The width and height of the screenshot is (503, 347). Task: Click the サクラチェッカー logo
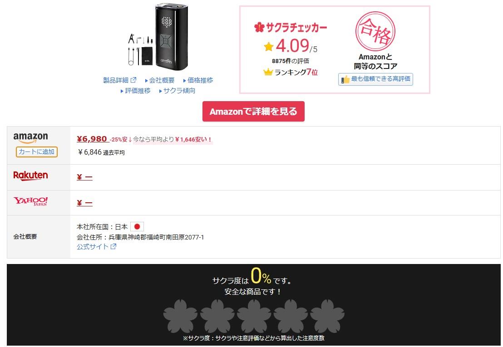291,28
